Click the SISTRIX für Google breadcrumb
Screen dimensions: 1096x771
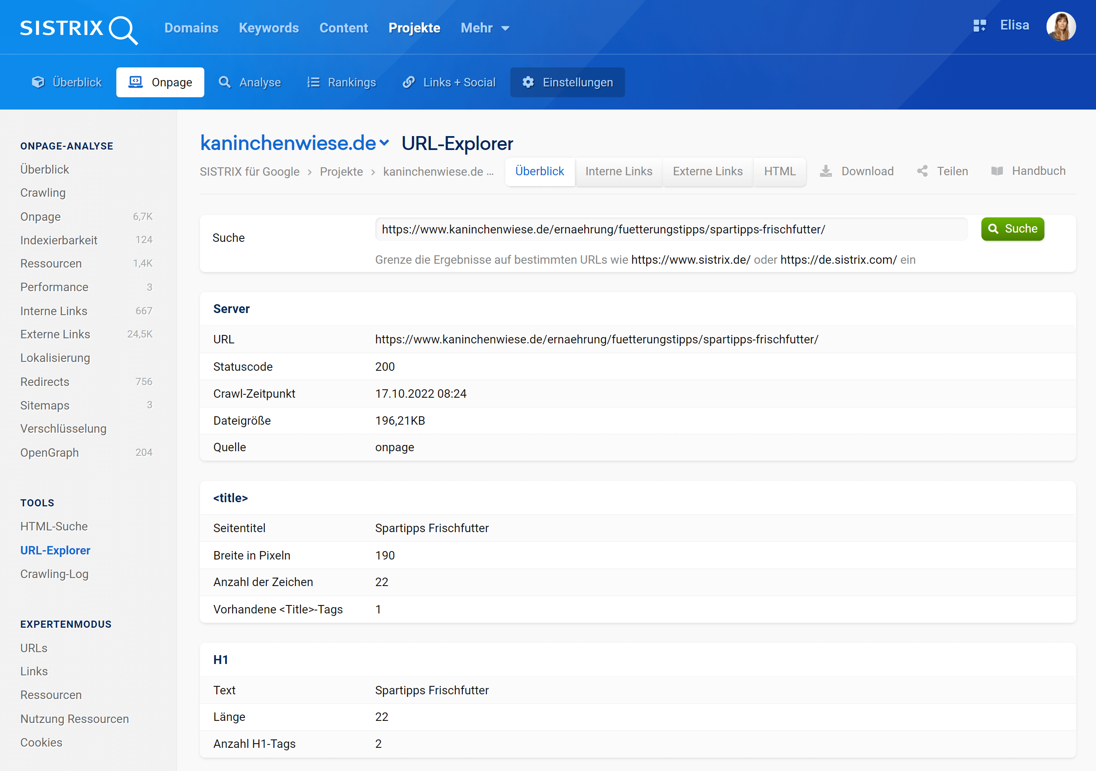pos(250,172)
